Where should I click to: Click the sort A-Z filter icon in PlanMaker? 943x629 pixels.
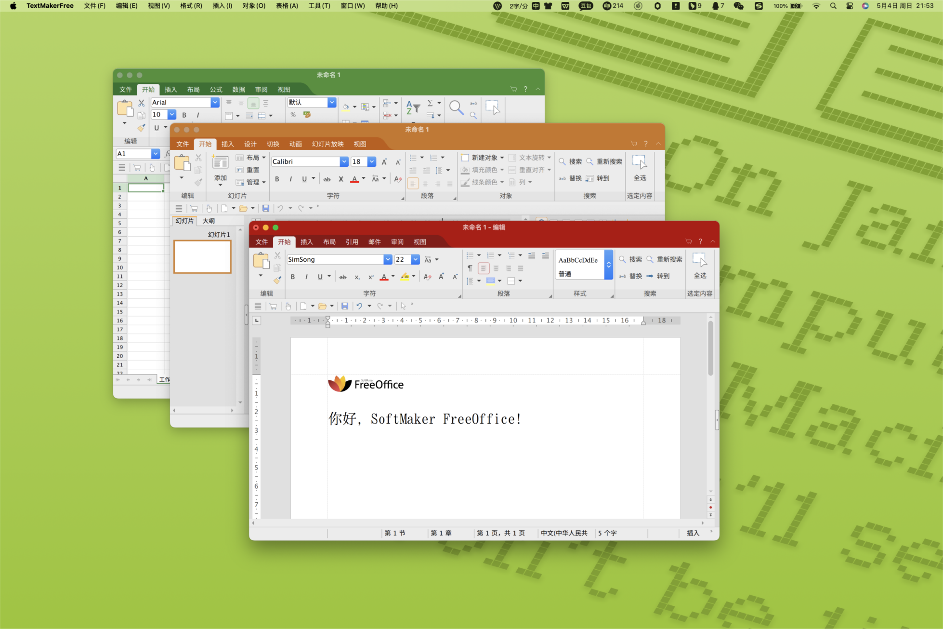tap(413, 107)
